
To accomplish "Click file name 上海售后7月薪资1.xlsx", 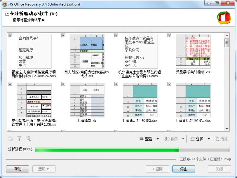I will click(193, 121).
